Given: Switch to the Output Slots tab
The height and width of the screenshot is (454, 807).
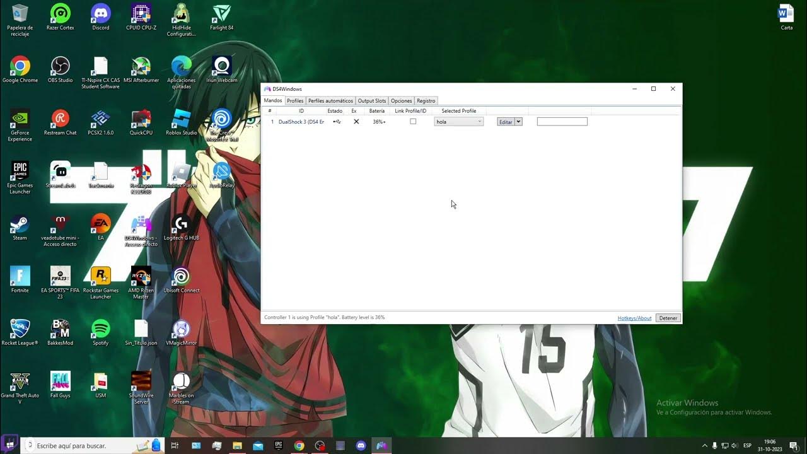Looking at the screenshot, I should (372, 101).
